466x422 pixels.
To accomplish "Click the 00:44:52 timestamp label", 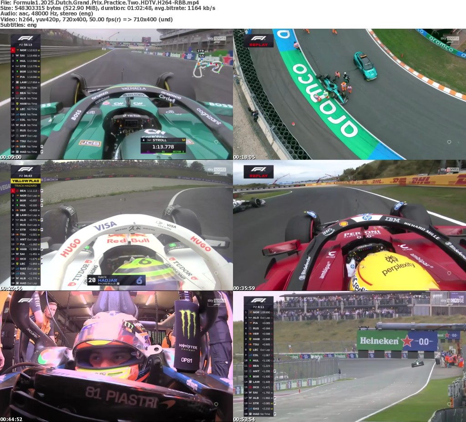I will (11, 419).
